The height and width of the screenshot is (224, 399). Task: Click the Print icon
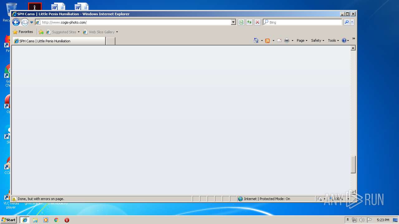point(287,41)
